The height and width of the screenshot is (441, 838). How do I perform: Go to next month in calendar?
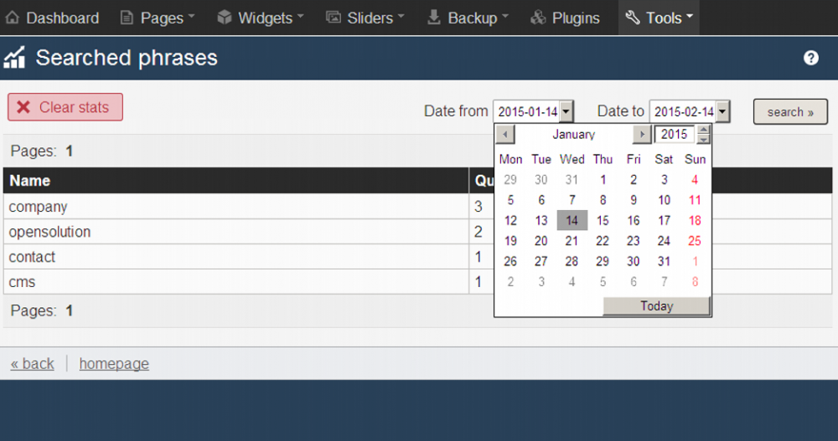pyautogui.click(x=642, y=135)
